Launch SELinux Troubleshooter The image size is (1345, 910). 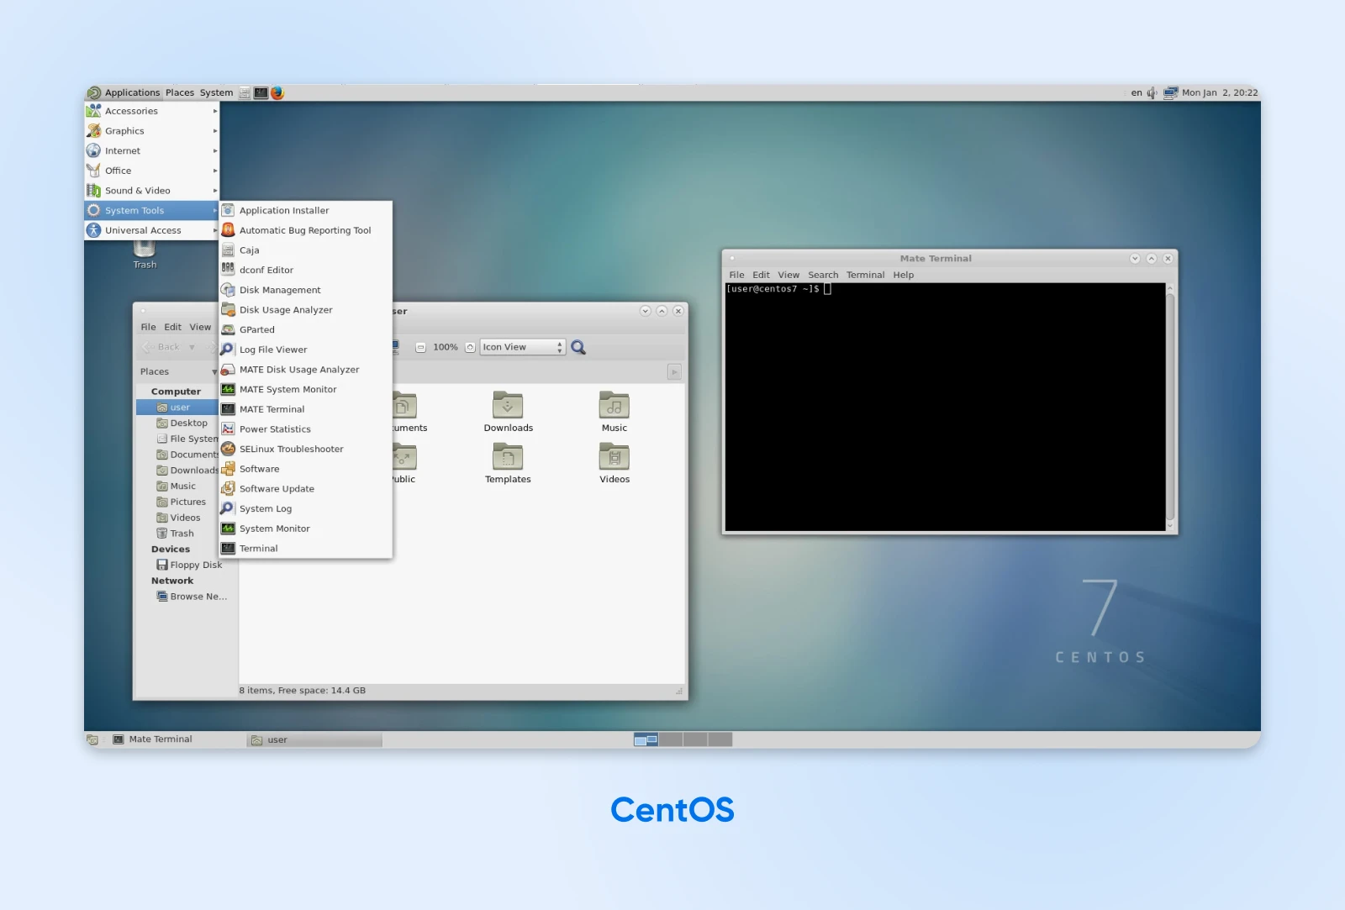(x=305, y=449)
